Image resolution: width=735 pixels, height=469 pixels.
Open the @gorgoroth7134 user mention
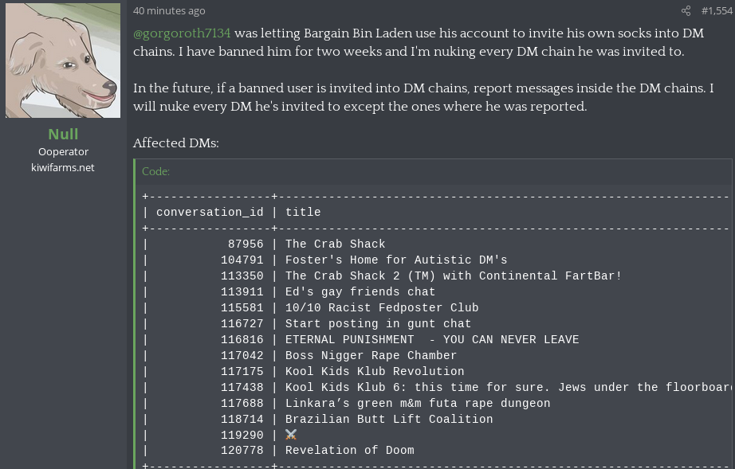(x=182, y=33)
